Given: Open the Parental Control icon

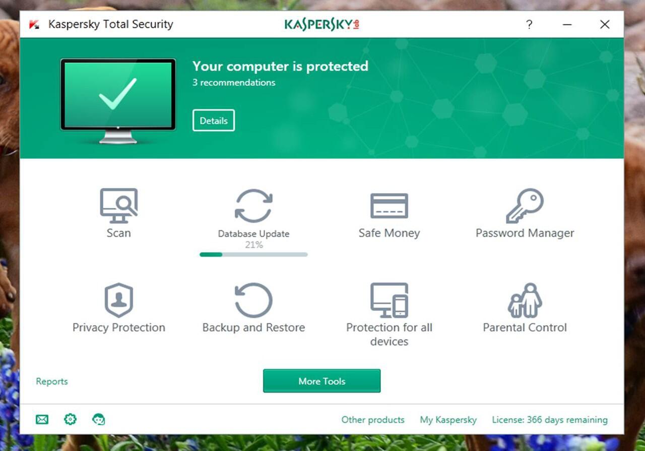Looking at the screenshot, I should pos(525,300).
